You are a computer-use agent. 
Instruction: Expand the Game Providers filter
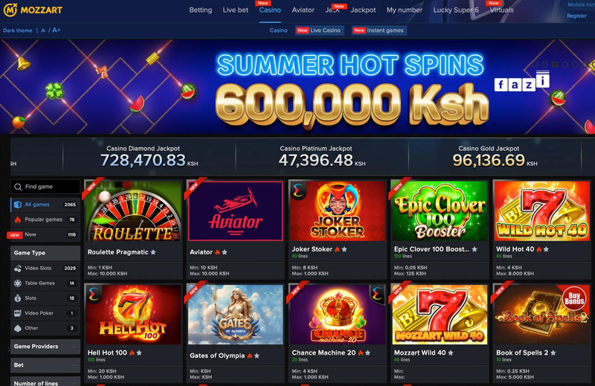click(45, 347)
